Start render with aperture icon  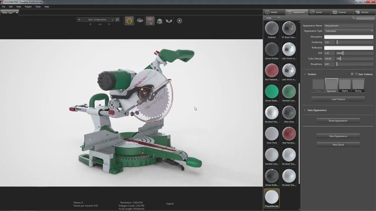[x=179, y=21]
